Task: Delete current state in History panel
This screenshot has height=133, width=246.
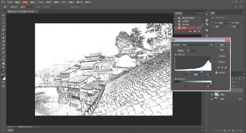Action: [199, 31]
